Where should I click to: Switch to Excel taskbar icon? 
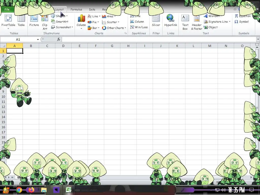[x=68, y=190]
